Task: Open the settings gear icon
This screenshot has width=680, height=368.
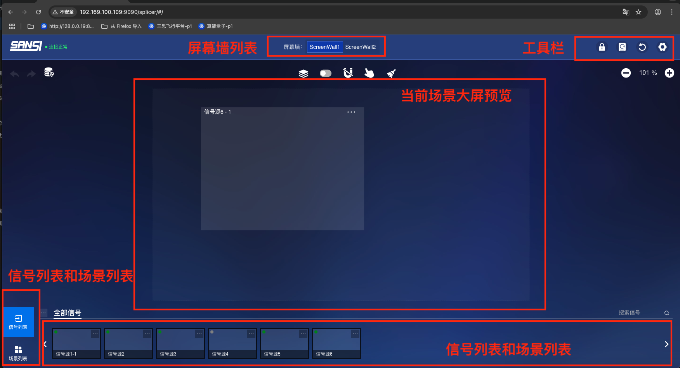Action: click(x=663, y=47)
